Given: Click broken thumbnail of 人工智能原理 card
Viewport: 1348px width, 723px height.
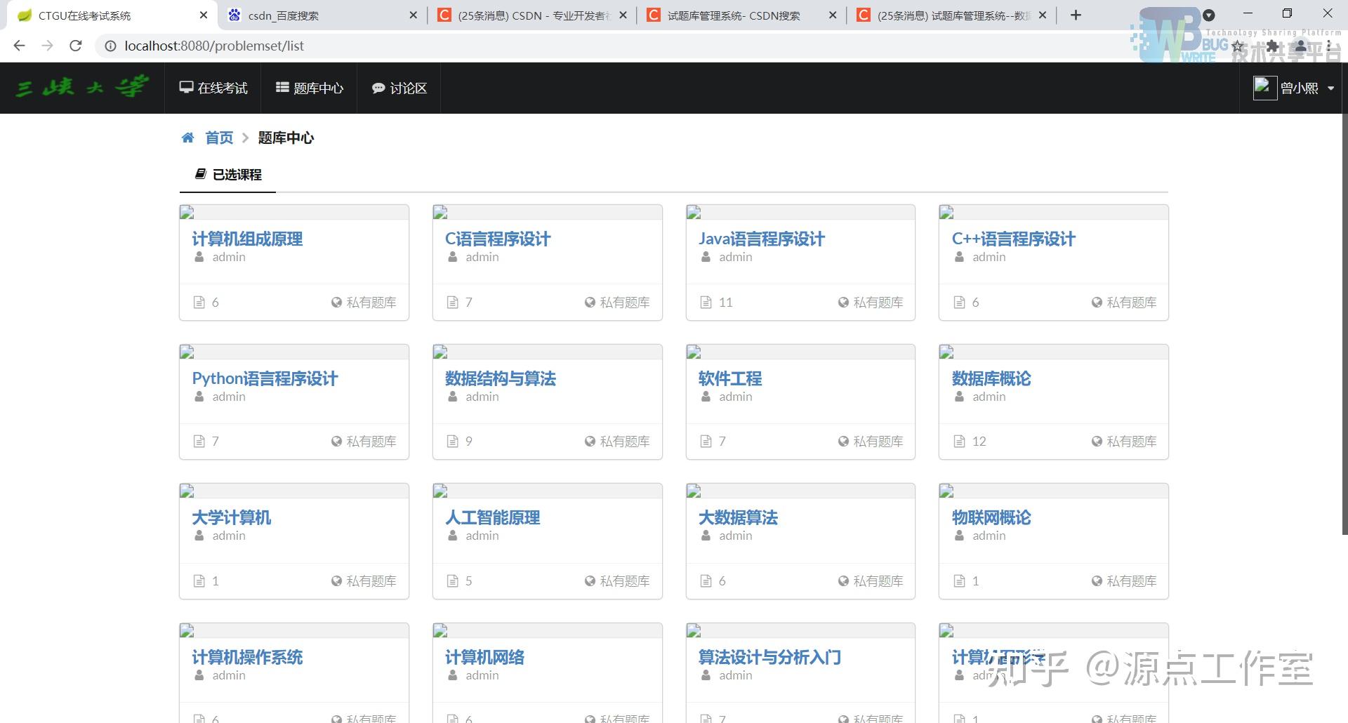Looking at the screenshot, I should (x=440, y=491).
